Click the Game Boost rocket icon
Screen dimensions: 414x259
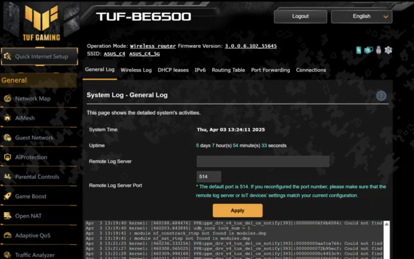pyautogui.click(x=7, y=196)
